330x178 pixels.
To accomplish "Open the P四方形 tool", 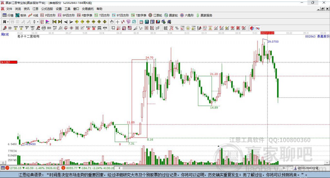I will (x=48, y=15).
